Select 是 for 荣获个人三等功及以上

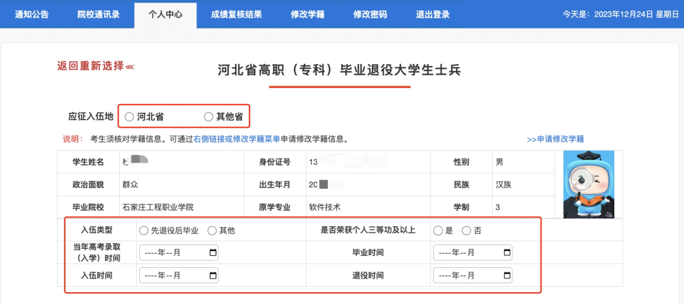click(x=438, y=231)
